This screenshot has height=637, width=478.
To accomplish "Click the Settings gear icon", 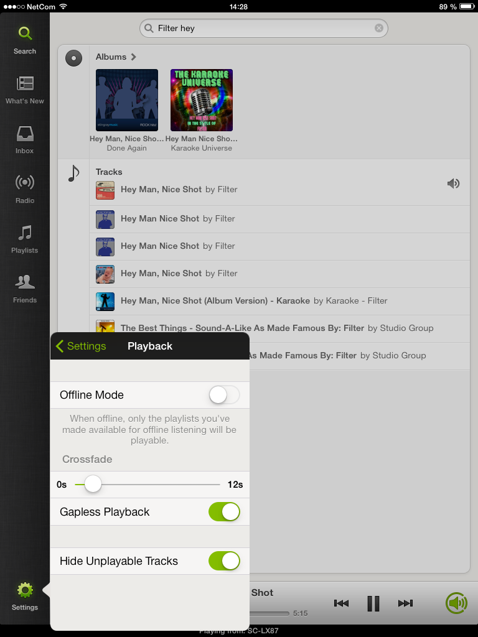I will tap(25, 590).
